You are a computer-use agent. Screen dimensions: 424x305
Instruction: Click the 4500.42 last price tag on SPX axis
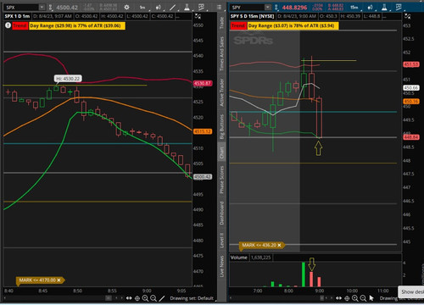click(203, 177)
